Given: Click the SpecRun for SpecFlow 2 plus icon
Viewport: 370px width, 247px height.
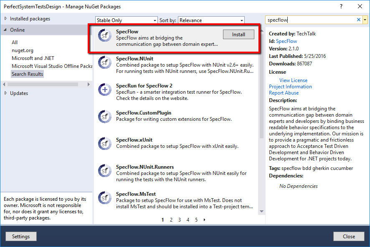Looking at the screenshot, I should pyautogui.click(x=104, y=90).
